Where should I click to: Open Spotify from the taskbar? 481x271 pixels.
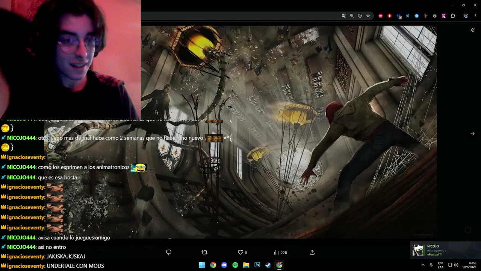click(235, 265)
